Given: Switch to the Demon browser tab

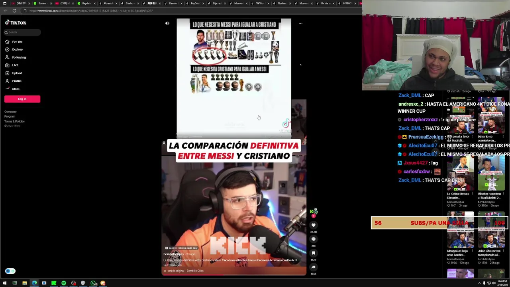Looking at the screenshot, I should click(x=173, y=3).
